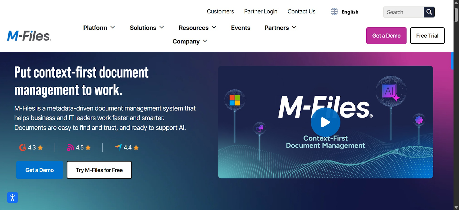Go to the Events page

241,28
